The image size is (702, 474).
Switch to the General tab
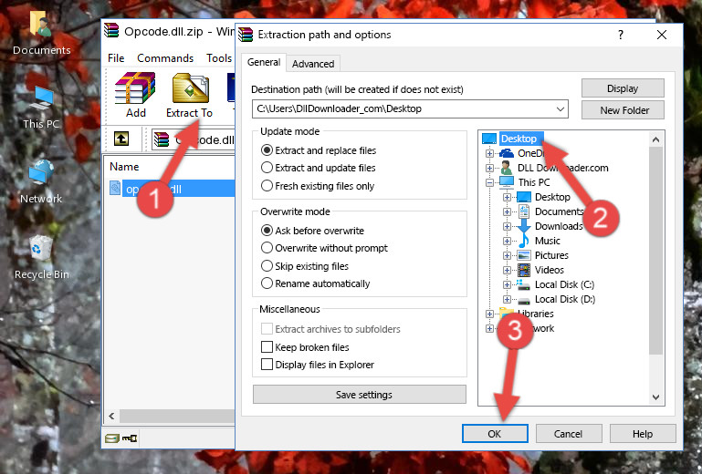(264, 62)
